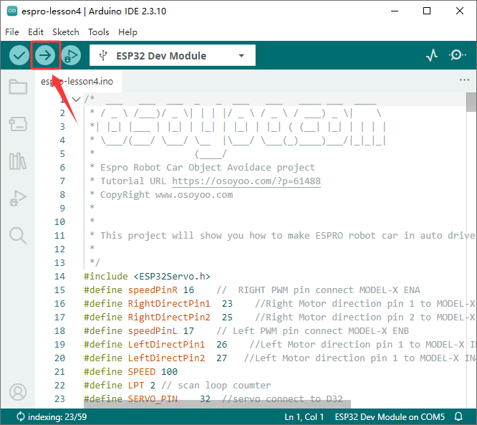This screenshot has height=425, width=477.
Task: Click the Ln 1, Col 1 status entry
Action: click(304, 417)
